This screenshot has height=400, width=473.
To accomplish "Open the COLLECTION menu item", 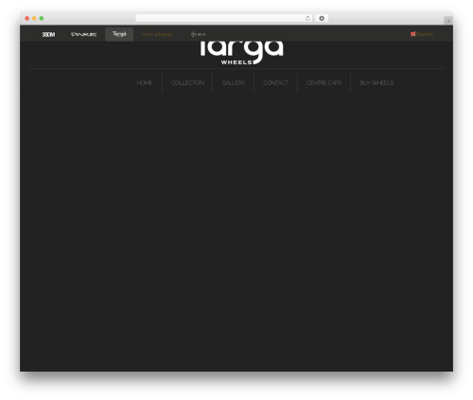I will click(x=187, y=82).
